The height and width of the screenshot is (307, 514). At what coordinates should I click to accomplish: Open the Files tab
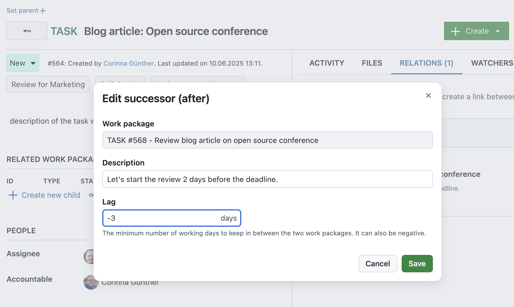point(372,63)
